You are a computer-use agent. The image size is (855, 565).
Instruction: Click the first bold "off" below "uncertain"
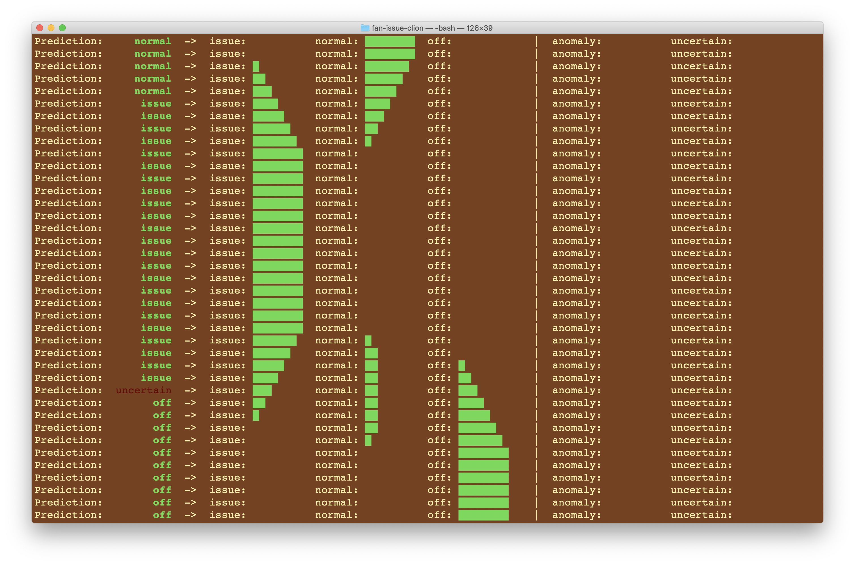click(162, 403)
